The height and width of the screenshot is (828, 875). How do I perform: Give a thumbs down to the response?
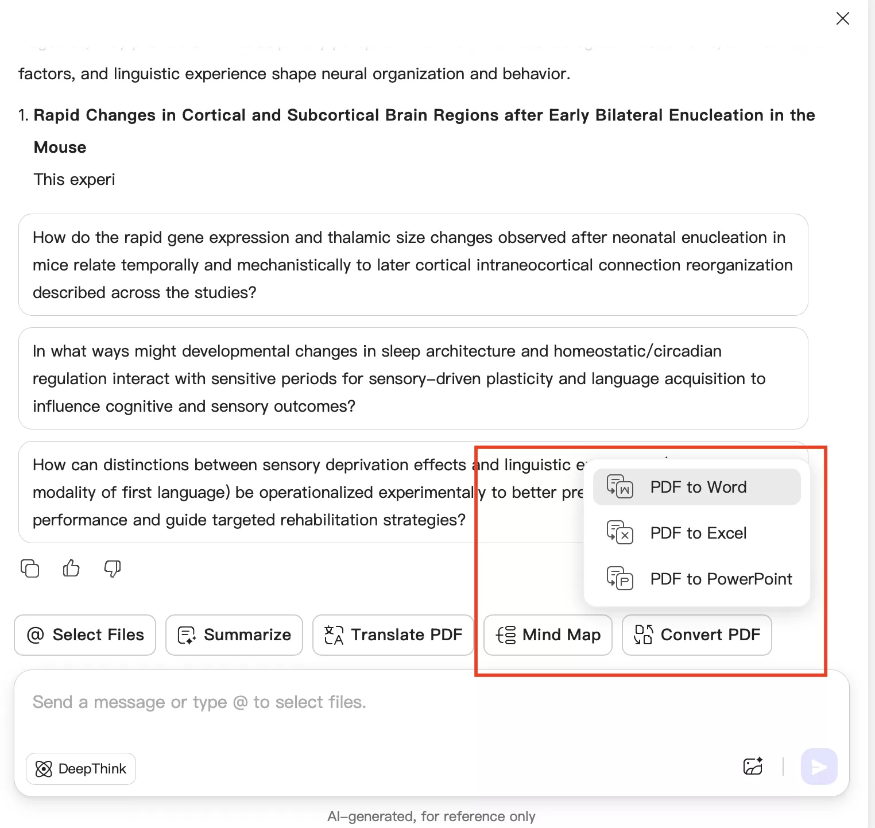click(113, 568)
